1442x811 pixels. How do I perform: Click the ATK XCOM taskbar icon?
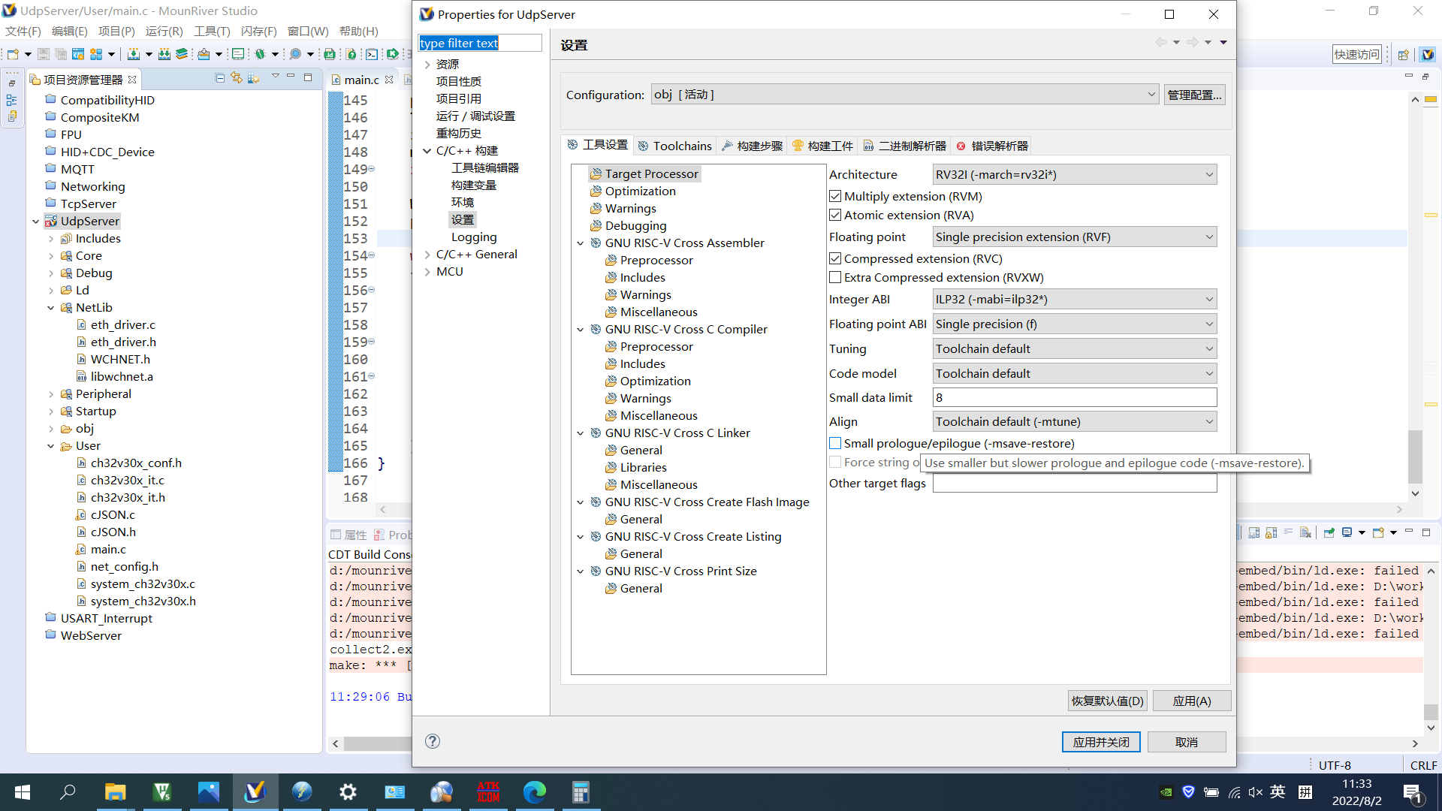pos(488,792)
